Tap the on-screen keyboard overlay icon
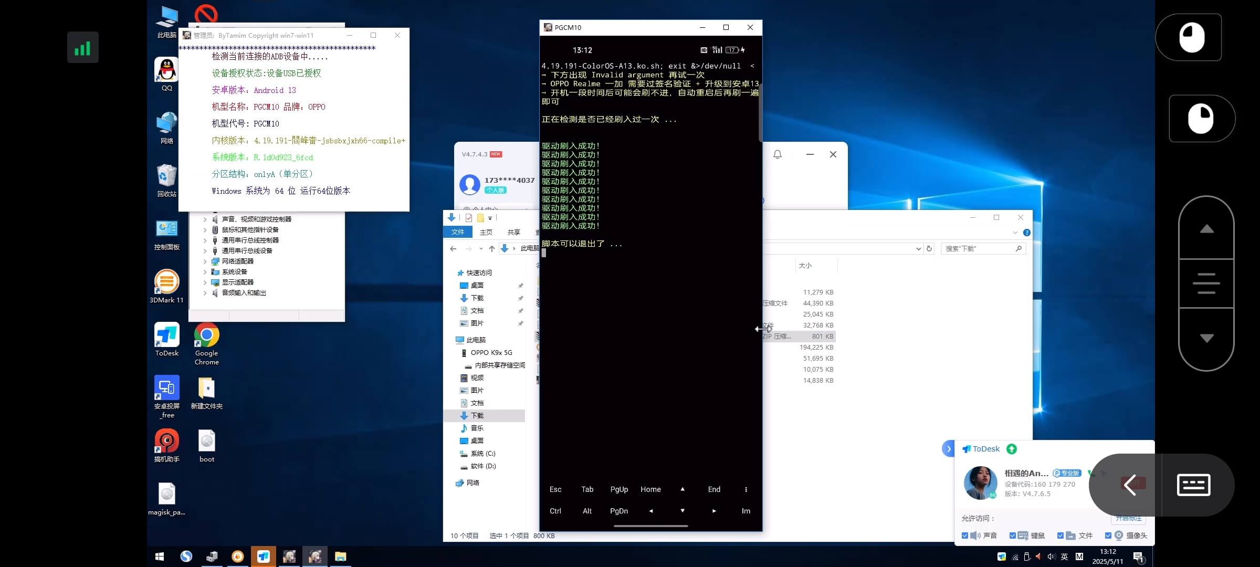 coord(1193,485)
